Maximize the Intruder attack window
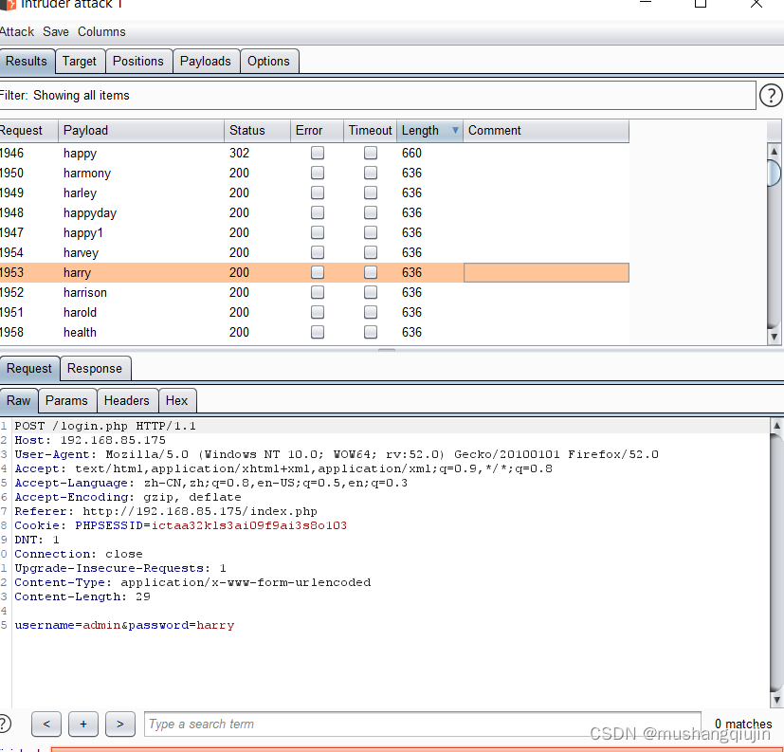 pyautogui.click(x=701, y=3)
